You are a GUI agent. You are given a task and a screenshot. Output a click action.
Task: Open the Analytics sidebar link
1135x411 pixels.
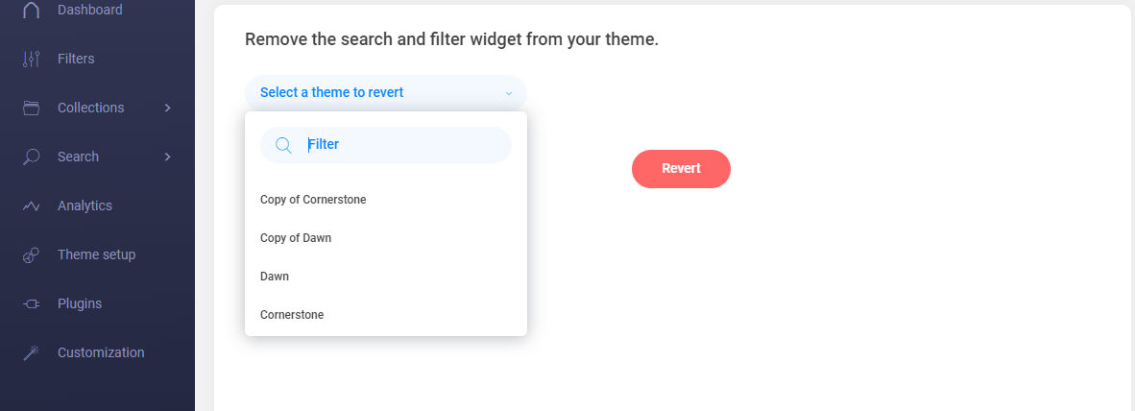[85, 206]
